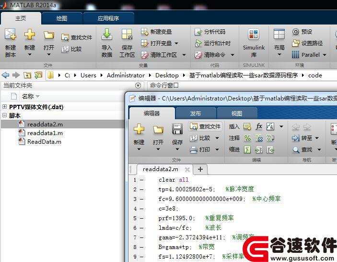Open the 当前文件夹 panel actions arrow
Viewport: 337px width, 262px height.
coord(138,86)
